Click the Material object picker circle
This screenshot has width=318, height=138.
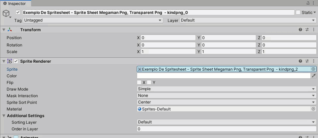point(313,109)
